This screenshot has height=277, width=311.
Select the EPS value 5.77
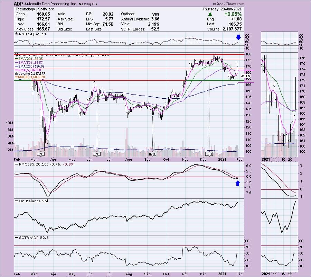point(109,19)
